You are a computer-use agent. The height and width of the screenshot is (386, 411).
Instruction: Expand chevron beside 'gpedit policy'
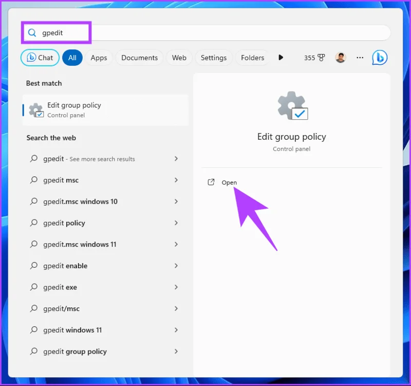coord(176,223)
